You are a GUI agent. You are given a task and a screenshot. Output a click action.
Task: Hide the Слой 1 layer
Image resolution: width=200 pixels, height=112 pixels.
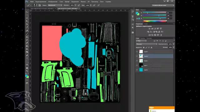(x=137, y=61)
